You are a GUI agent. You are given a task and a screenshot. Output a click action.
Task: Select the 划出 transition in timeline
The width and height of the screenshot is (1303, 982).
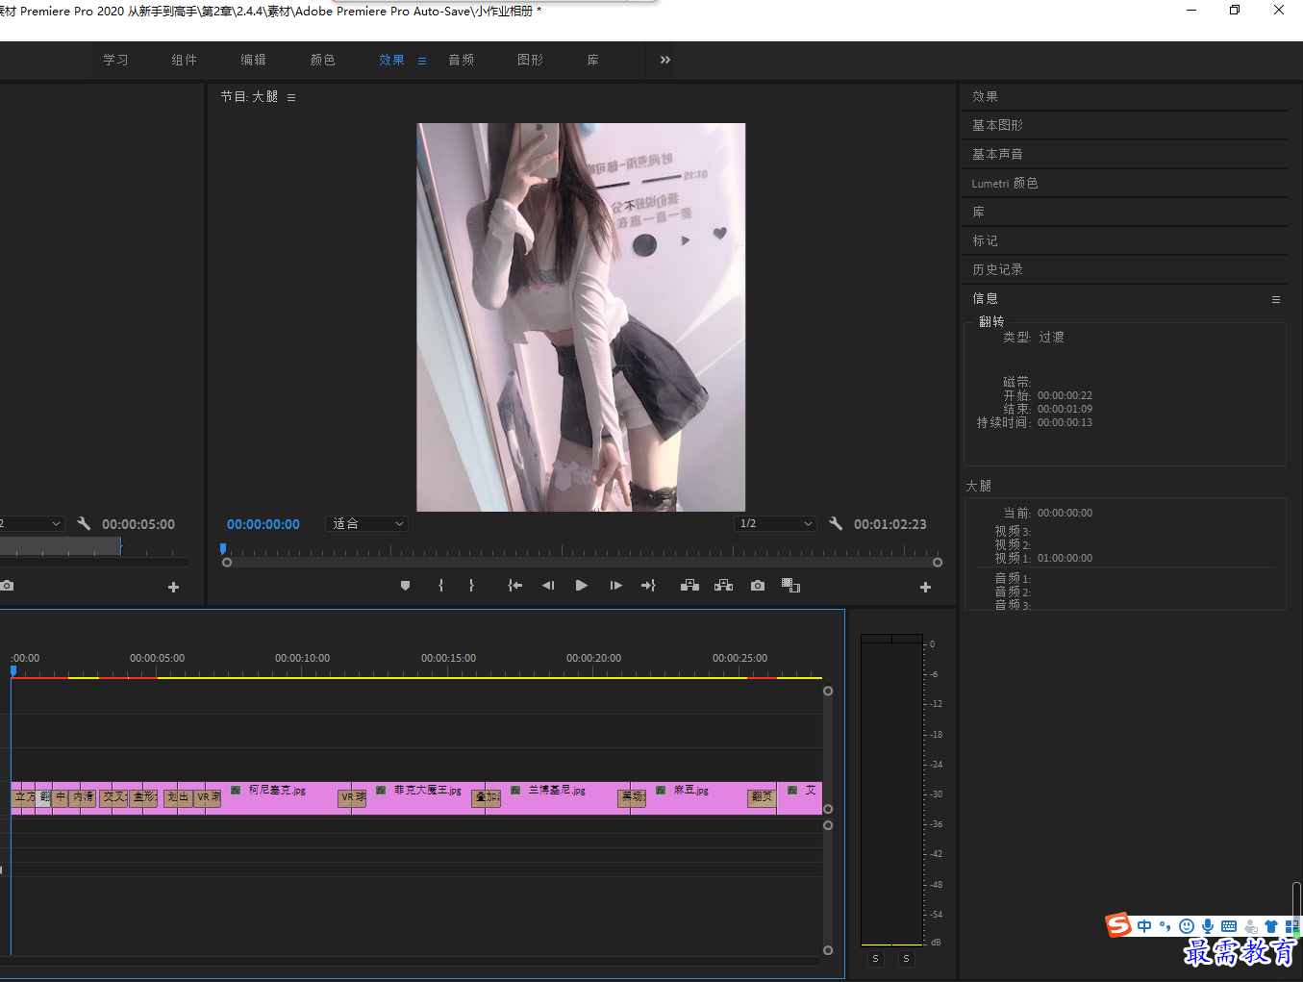(178, 798)
